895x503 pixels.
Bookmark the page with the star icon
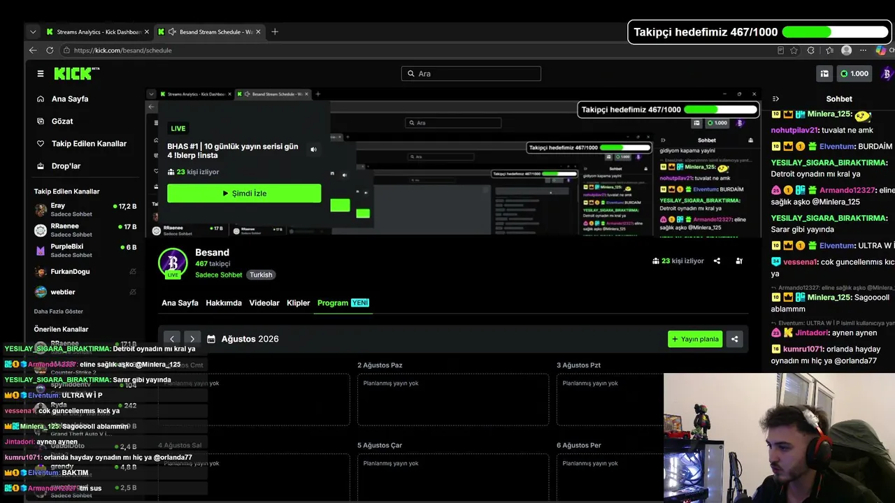[794, 50]
